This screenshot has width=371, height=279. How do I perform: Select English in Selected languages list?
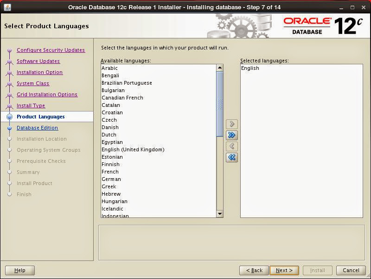click(301, 68)
